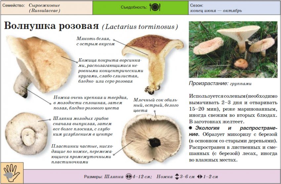281x184 pixels.
Task: Click the caption starting Кожица покрыта ворсинками
Action: (111, 71)
